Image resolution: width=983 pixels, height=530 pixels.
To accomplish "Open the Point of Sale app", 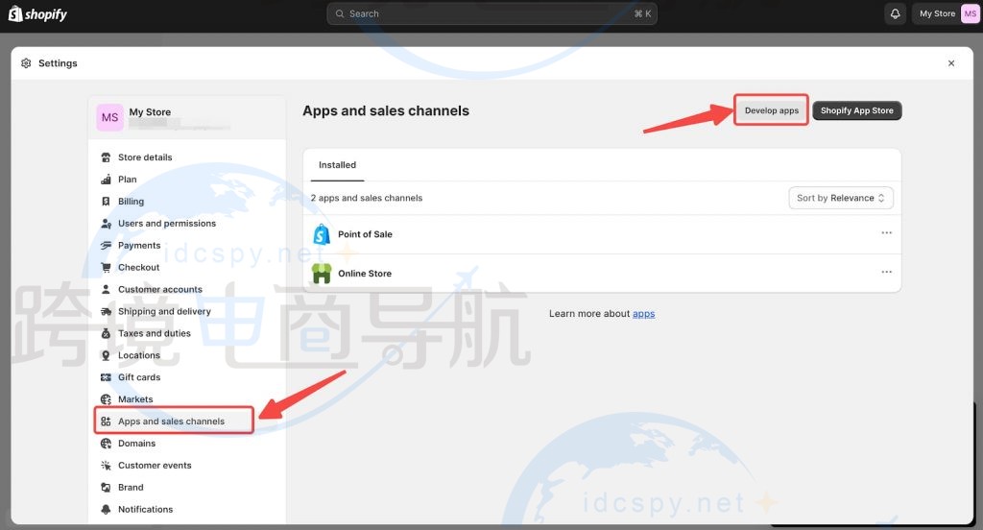I will (365, 234).
